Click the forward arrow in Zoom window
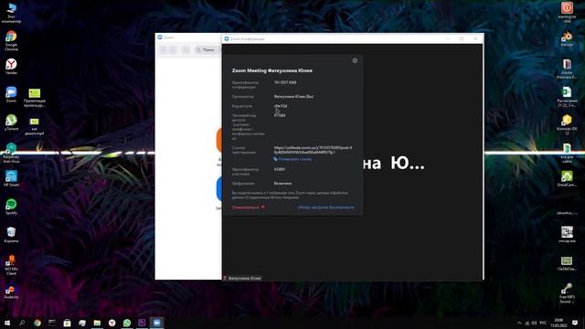This screenshot has height=329, width=585. (x=173, y=49)
